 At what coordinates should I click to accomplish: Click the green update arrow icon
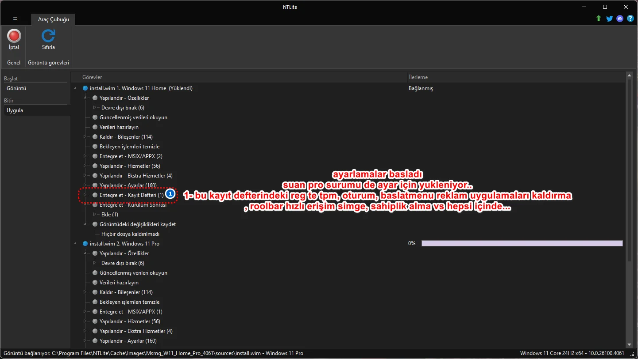tap(599, 19)
